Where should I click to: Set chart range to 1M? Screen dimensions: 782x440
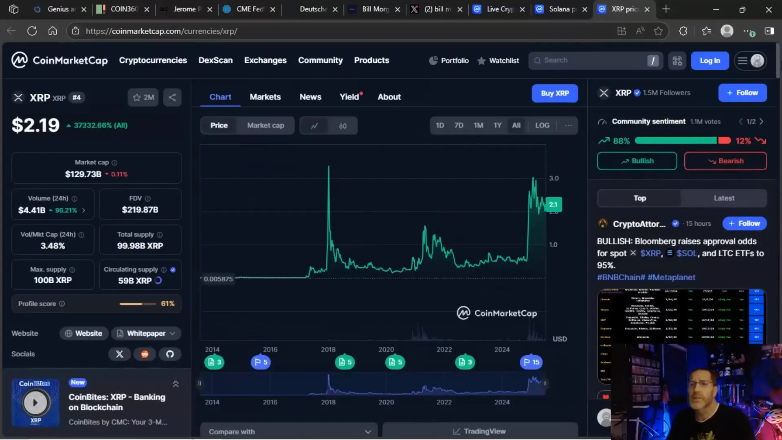(x=478, y=125)
